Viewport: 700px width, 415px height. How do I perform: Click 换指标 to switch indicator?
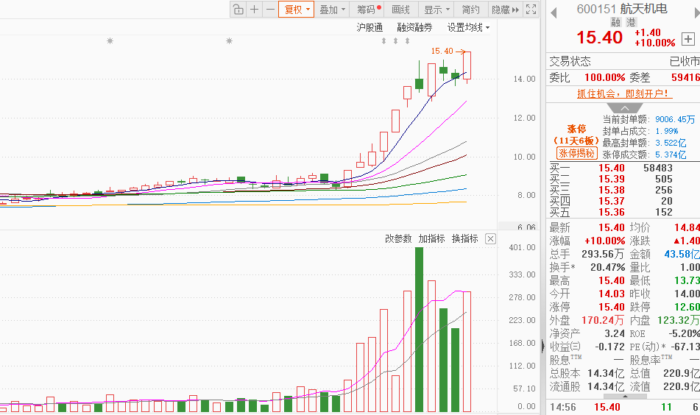[464, 238]
